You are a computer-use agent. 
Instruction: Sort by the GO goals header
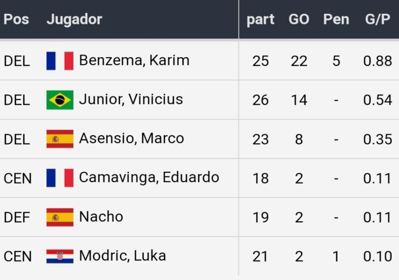point(299,19)
